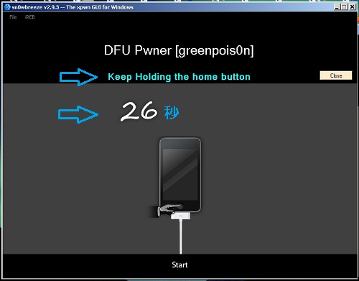Click the blue arrow beside the countdown
Screen dimensions: 359x281
coord(78,114)
